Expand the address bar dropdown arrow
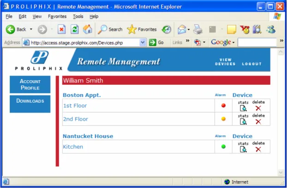The image size is (288, 188). [x=142, y=42]
